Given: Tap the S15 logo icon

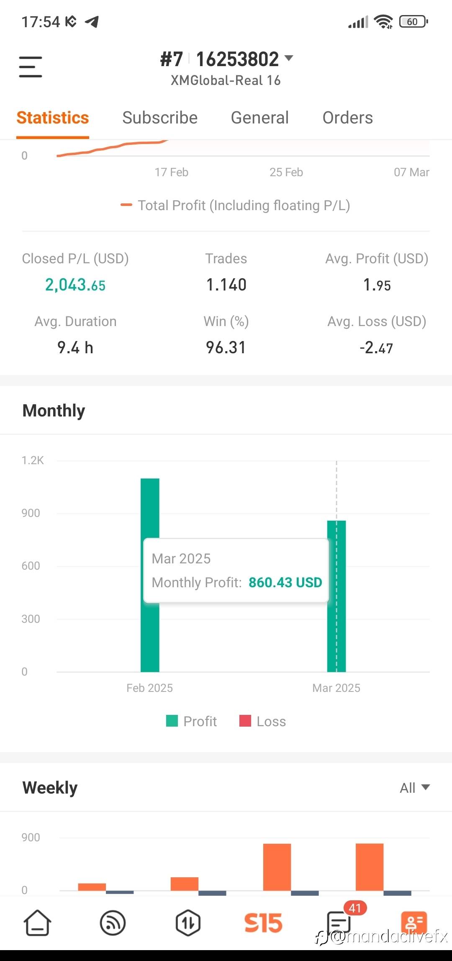Looking at the screenshot, I should tap(263, 922).
